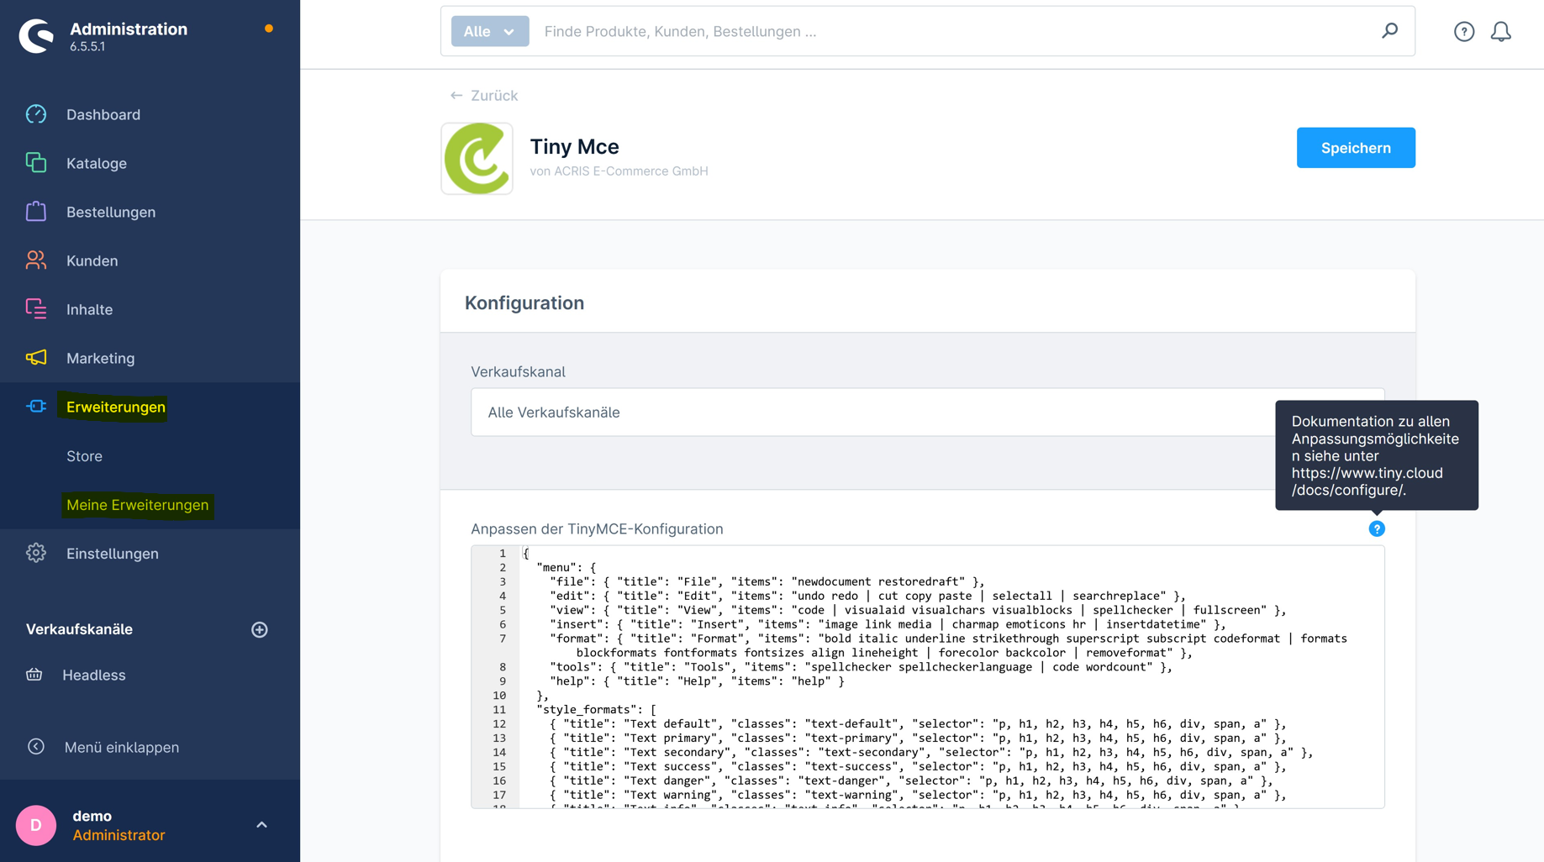The image size is (1544, 862).
Task: Open the Dashboard gauge icon
Action: pos(36,114)
